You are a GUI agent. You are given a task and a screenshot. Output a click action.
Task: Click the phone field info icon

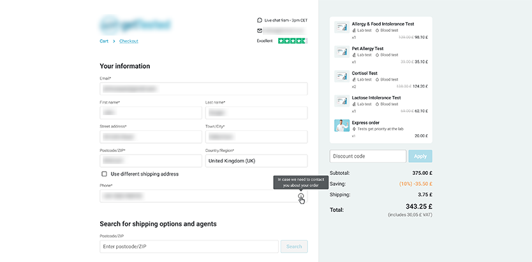click(x=300, y=197)
